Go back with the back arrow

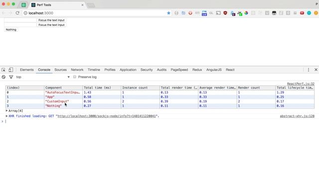tap(3, 13)
